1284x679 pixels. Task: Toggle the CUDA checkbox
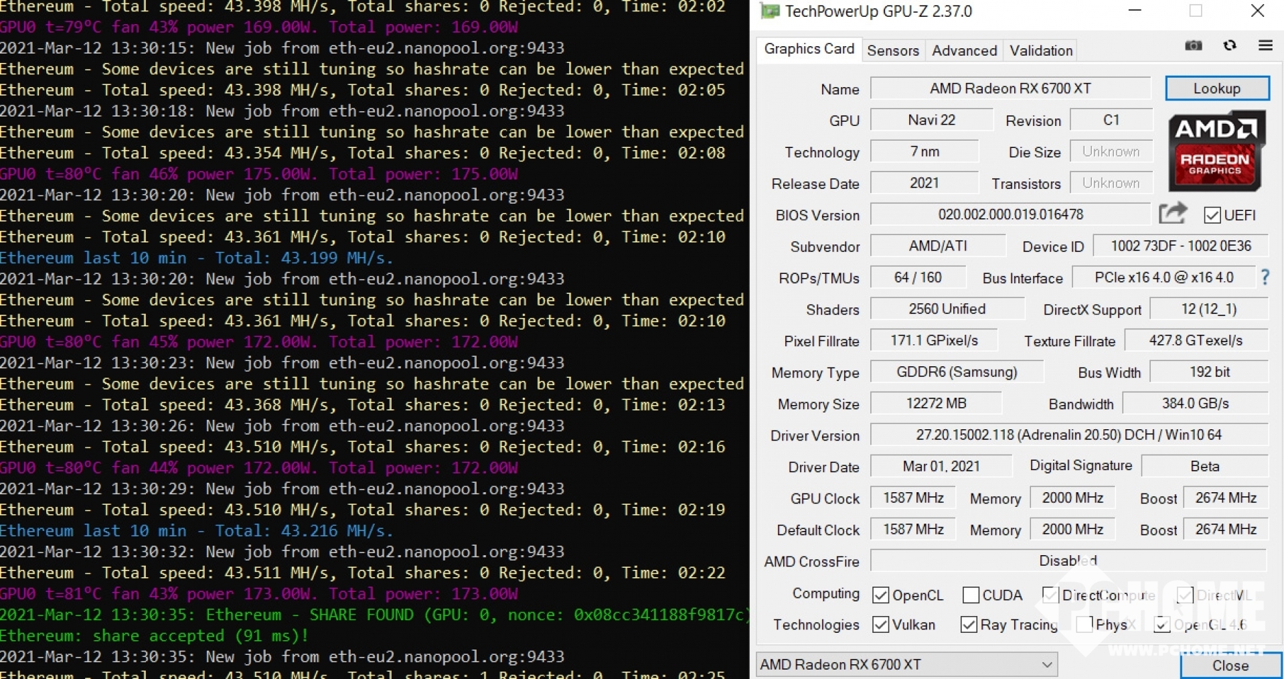point(970,595)
